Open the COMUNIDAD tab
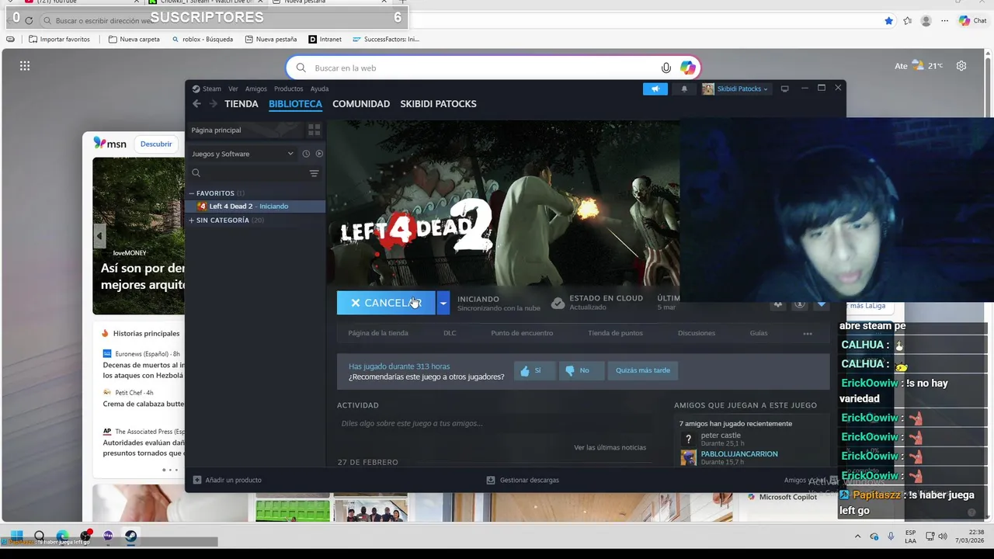This screenshot has height=559, width=994. [361, 104]
